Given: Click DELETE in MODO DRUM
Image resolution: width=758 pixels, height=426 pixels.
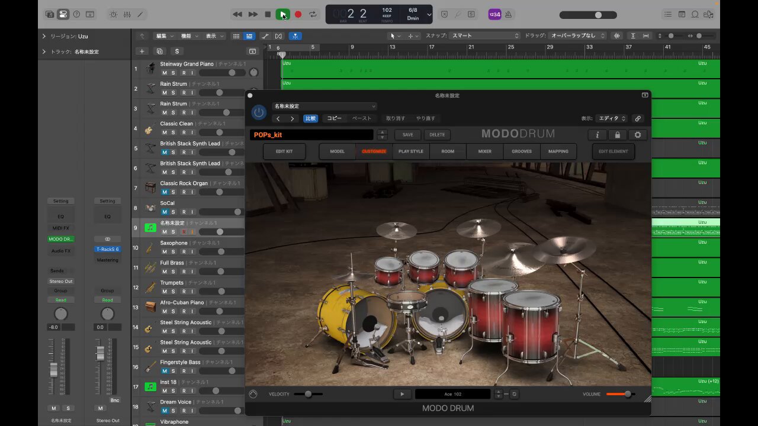Looking at the screenshot, I should (437, 135).
